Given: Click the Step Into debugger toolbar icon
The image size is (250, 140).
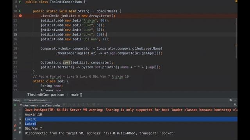Looking at the screenshot, I should [74, 105].
